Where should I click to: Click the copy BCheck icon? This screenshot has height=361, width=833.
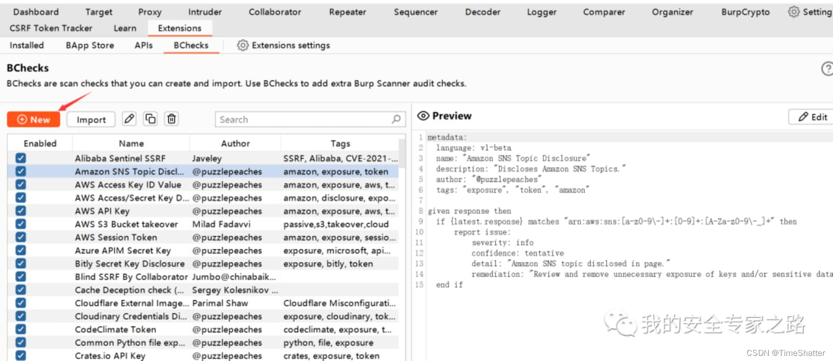click(x=150, y=119)
